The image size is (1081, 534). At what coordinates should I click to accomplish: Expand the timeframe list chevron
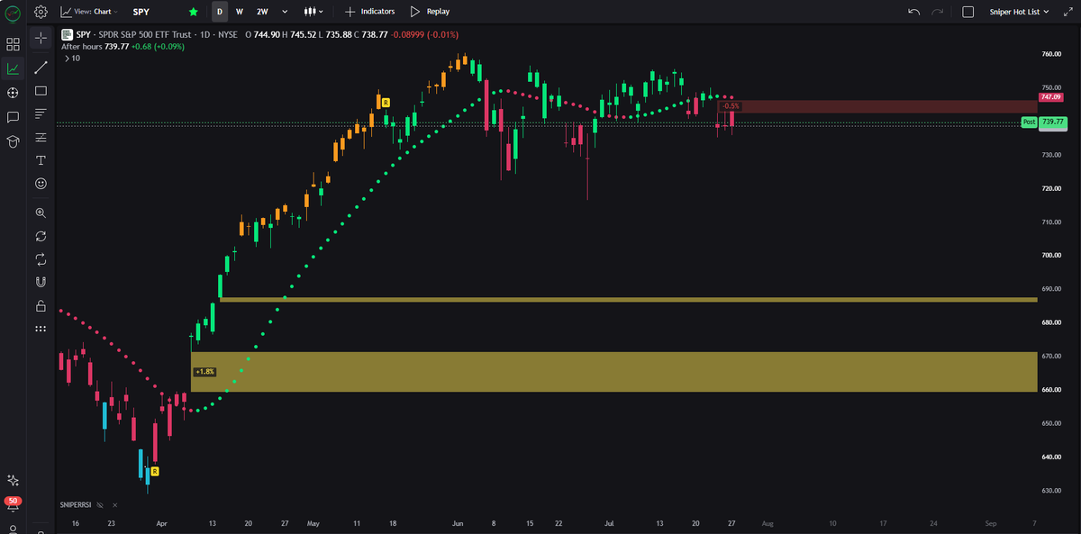click(285, 12)
